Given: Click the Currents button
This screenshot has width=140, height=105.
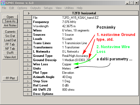Looking at the screenshot, I should 10,32.
